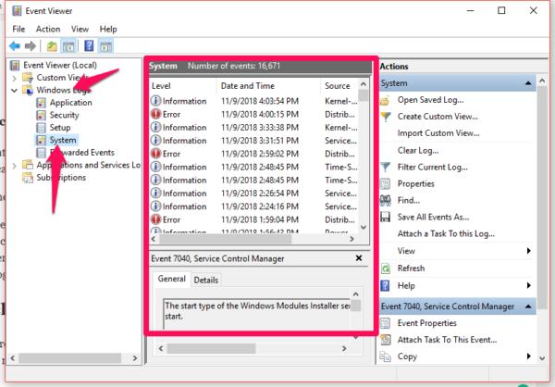Viewport: 555px width, 387px height.
Task: Click the Filter Current Log funnel icon
Action: click(385, 167)
